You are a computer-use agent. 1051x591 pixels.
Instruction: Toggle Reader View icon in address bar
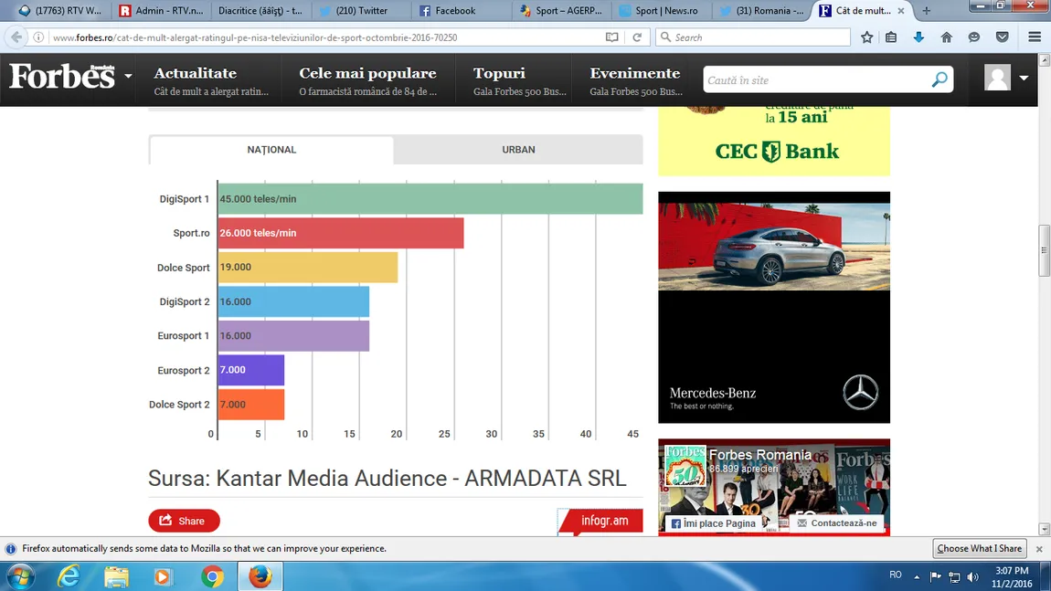click(612, 37)
